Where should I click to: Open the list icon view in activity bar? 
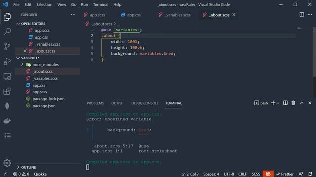(7, 136)
